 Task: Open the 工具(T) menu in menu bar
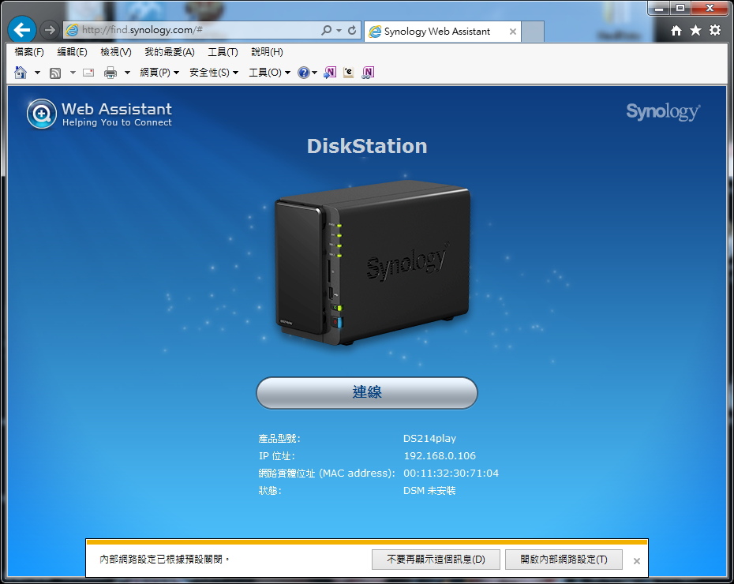[x=223, y=52]
